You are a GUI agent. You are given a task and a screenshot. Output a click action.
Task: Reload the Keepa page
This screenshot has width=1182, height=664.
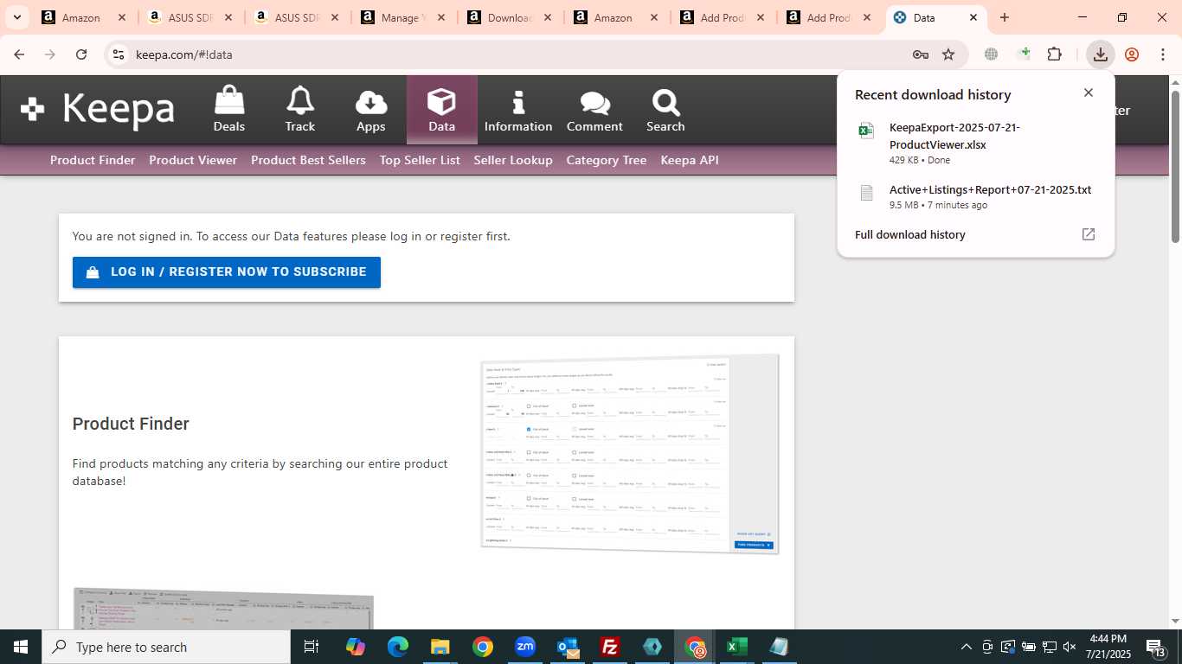[x=81, y=54]
